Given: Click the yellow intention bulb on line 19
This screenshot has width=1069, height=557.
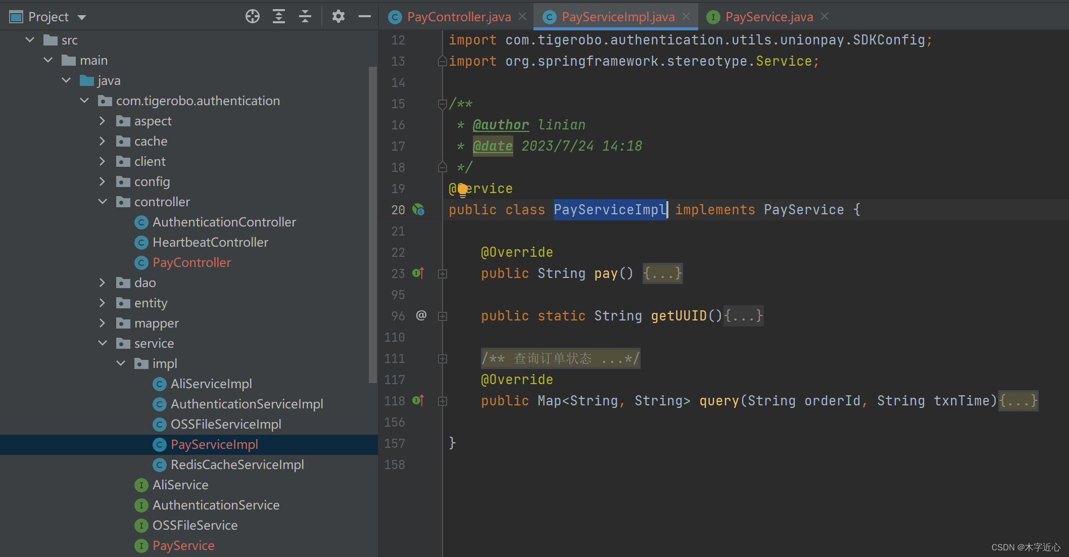Looking at the screenshot, I should (462, 190).
